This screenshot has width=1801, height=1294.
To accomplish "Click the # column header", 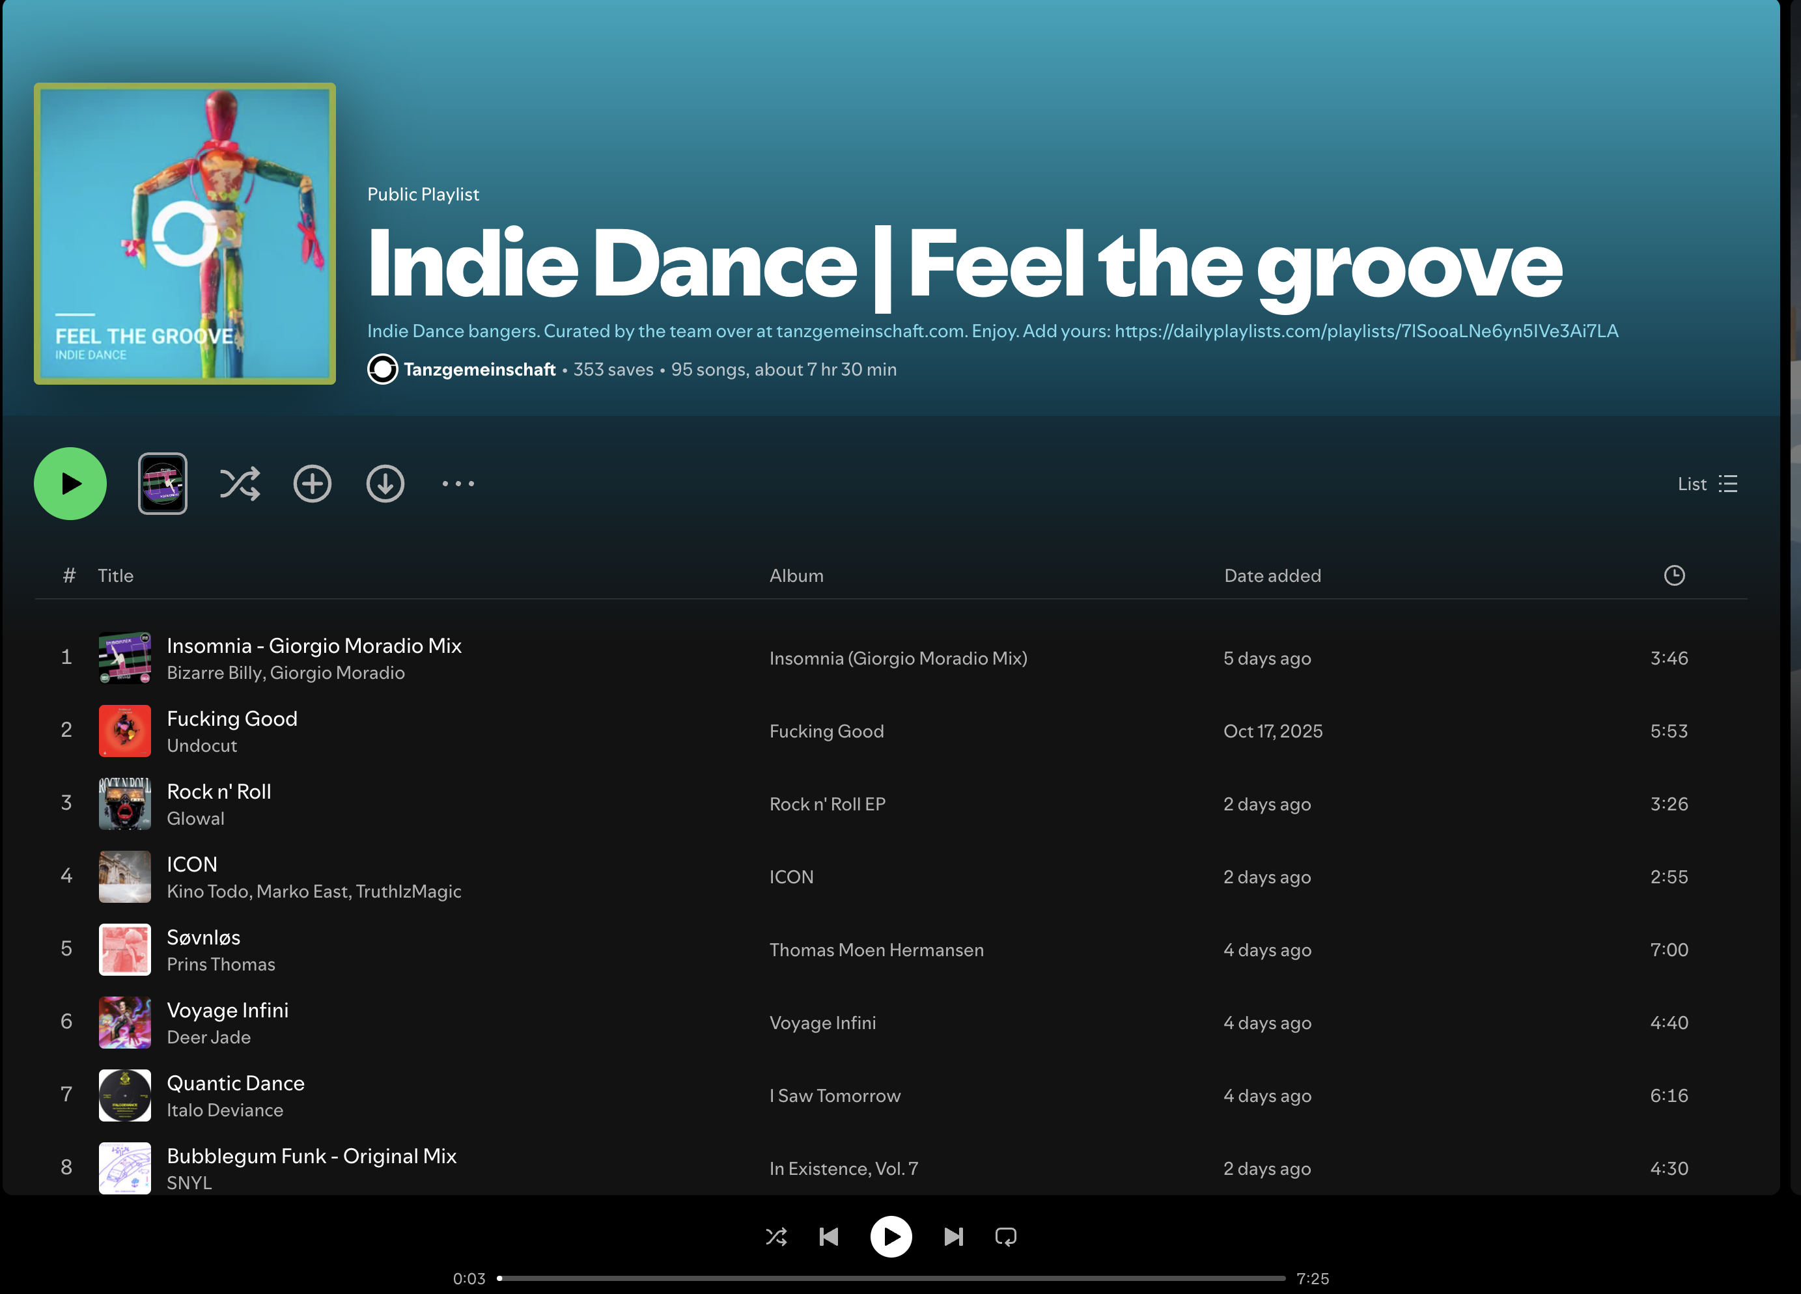I will 69,575.
